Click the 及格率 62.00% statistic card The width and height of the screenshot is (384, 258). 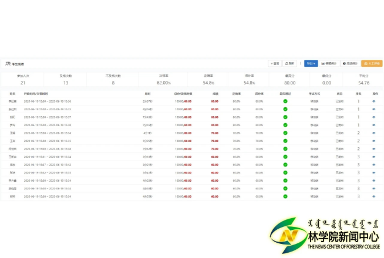[164, 80]
